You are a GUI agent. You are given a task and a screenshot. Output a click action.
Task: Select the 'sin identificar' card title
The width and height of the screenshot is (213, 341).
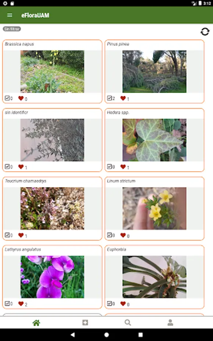coord(17,113)
